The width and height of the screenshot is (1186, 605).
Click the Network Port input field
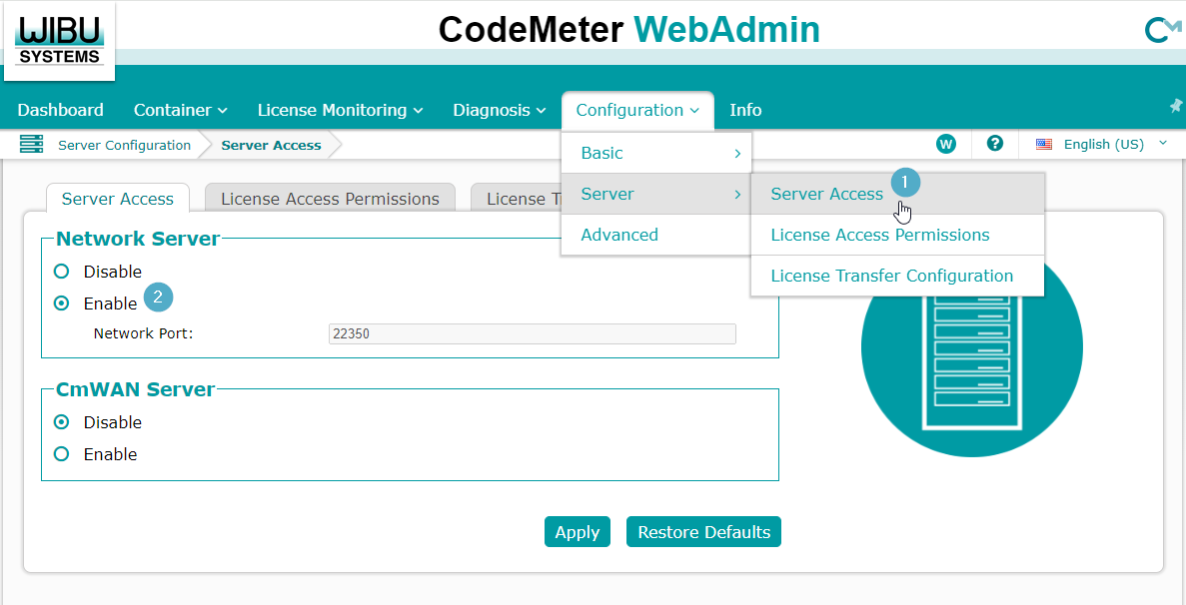pyautogui.click(x=532, y=333)
